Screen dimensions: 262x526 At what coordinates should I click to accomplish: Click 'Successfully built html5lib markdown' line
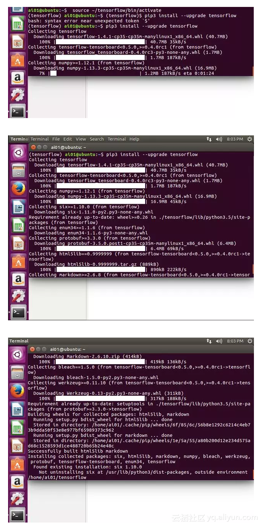click(78, 451)
